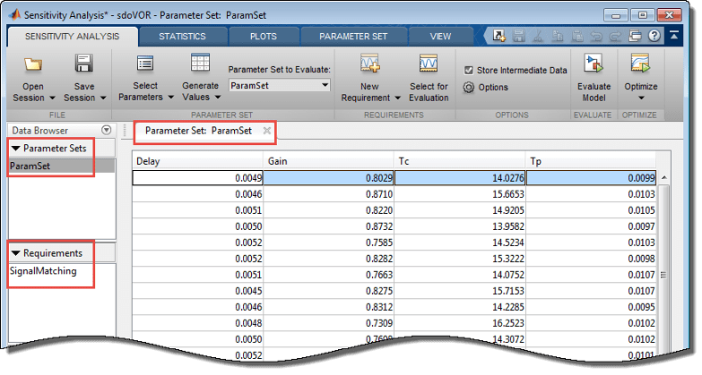Select the Parameter Set: ParamSet document tab
The image size is (702, 375).
click(198, 131)
